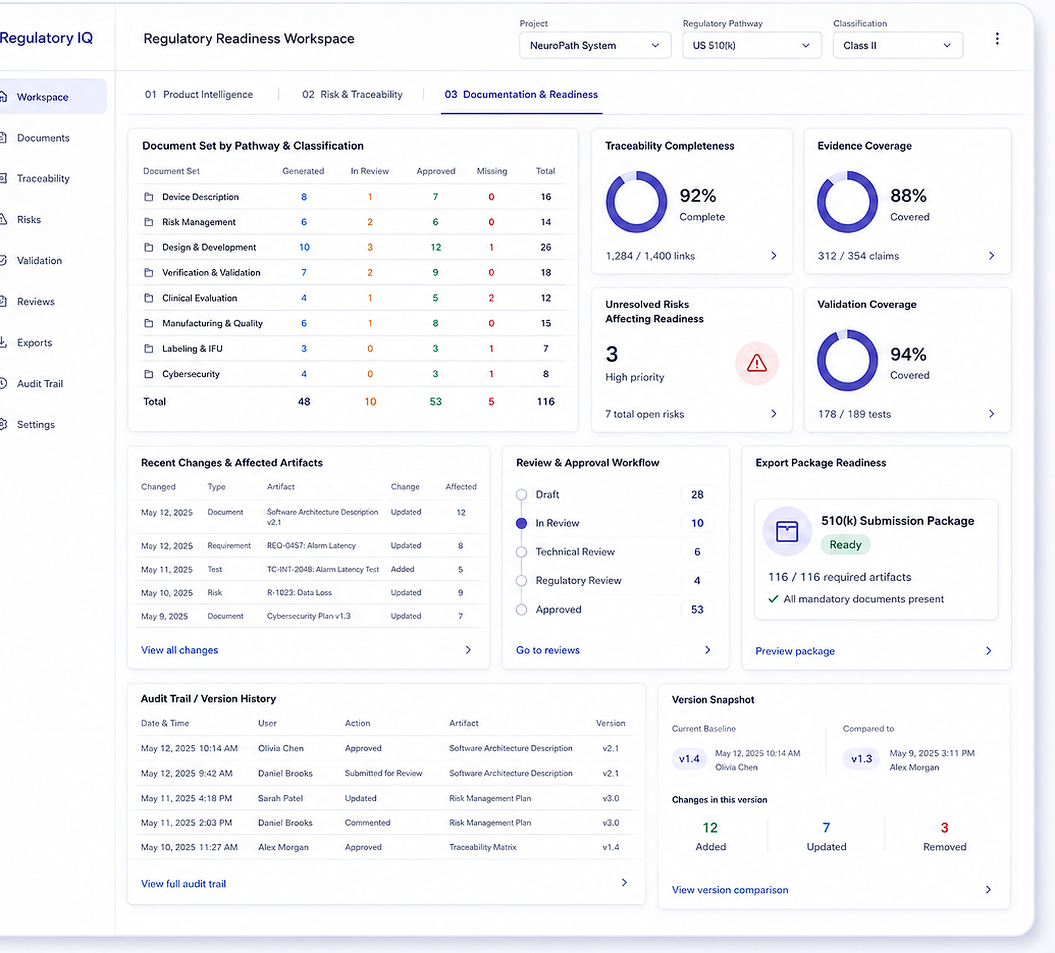Open Evidence Coverage details arrow
Image resolution: width=1055 pixels, height=953 pixels.
coord(991,256)
